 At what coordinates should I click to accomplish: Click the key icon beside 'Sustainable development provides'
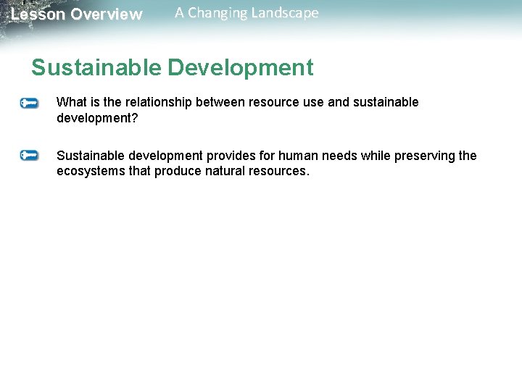[x=29, y=155]
